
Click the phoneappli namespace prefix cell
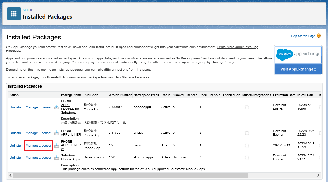click(x=142, y=107)
